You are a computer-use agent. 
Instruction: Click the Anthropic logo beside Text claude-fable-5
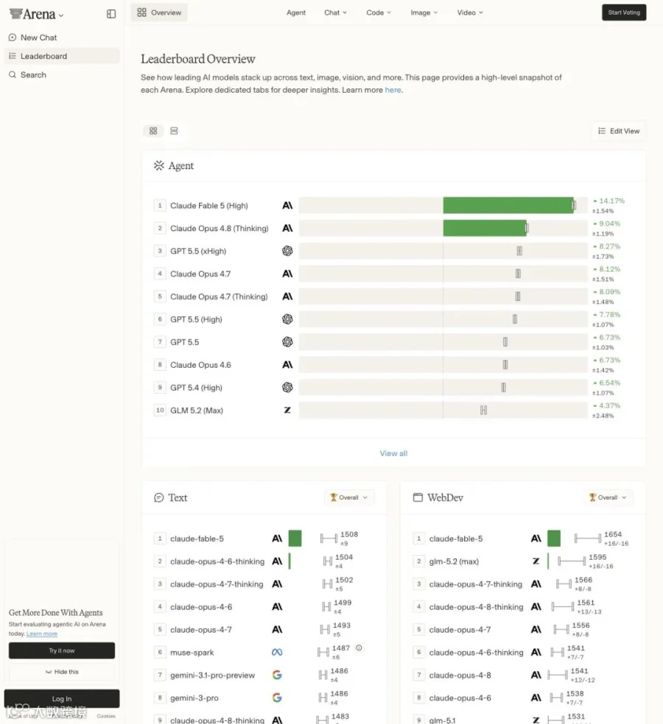click(277, 539)
